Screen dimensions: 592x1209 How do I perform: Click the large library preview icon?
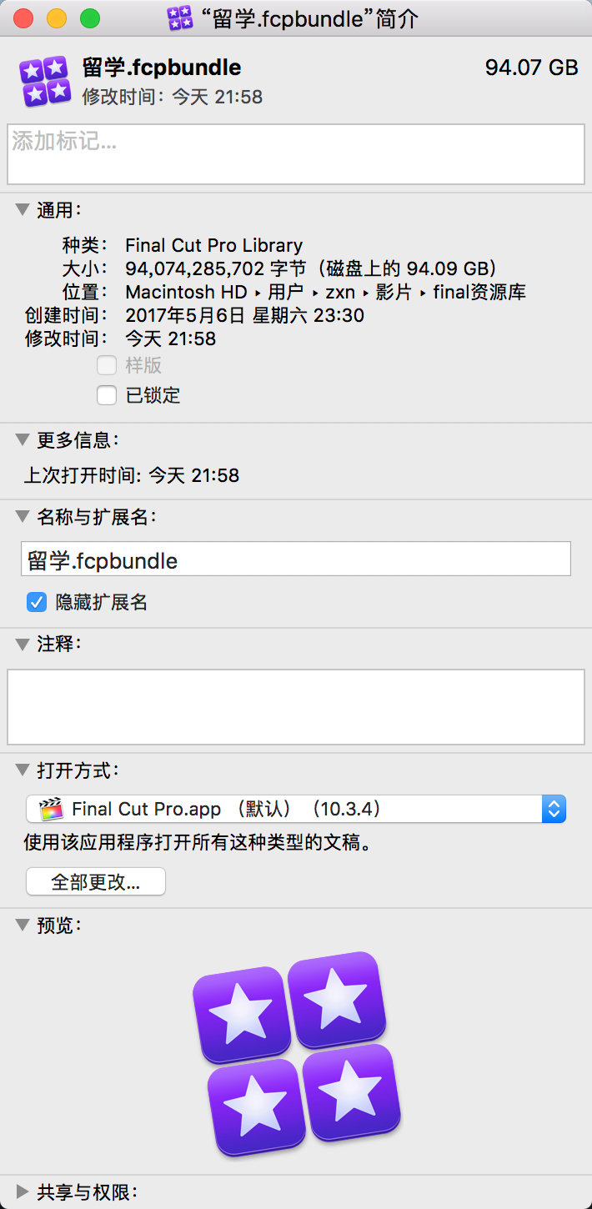297,1054
